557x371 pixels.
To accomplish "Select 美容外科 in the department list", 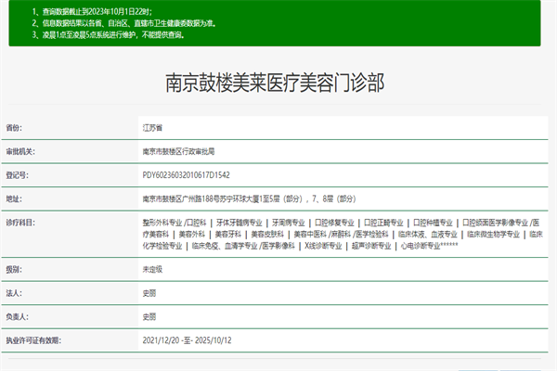I will click(x=192, y=235).
